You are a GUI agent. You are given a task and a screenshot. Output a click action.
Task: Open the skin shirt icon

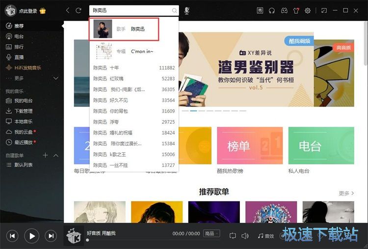[296, 11]
